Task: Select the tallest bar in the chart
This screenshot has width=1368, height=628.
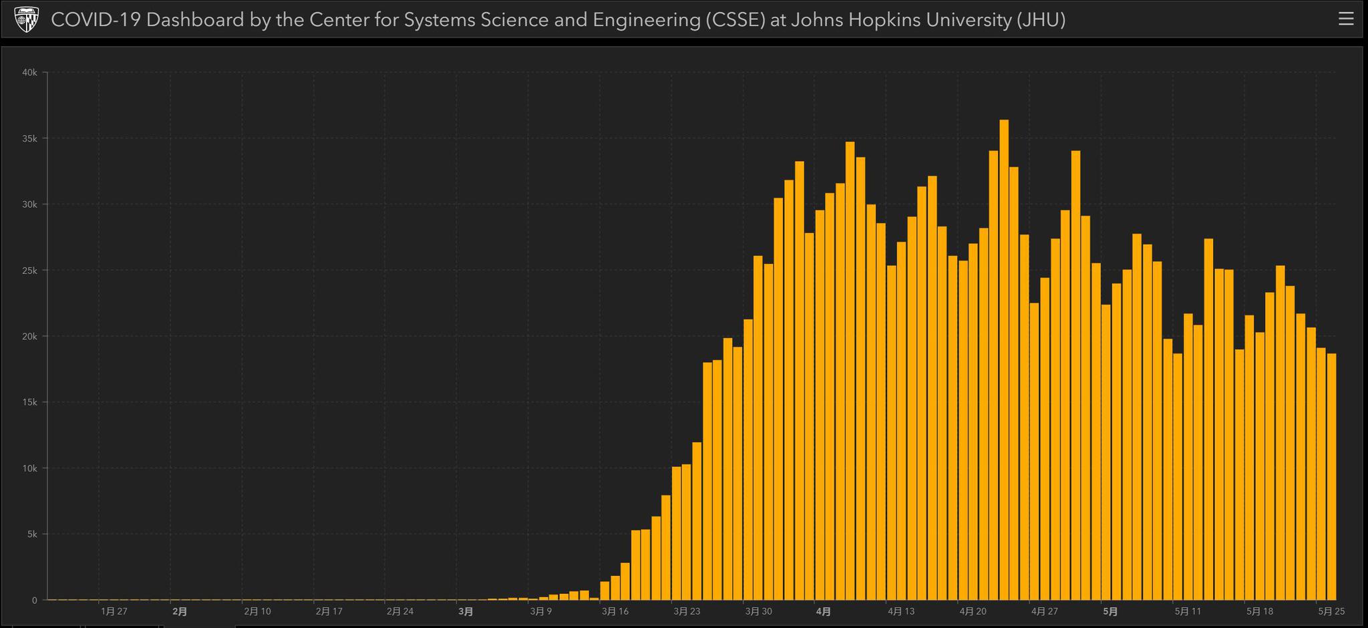Action: (1004, 359)
